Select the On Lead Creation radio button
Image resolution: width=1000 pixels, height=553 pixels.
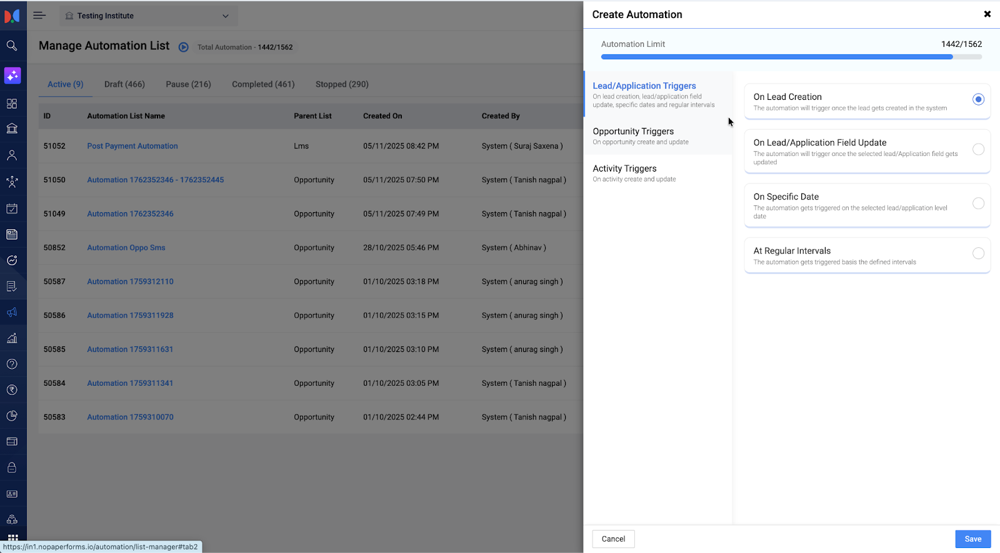pos(978,99)
